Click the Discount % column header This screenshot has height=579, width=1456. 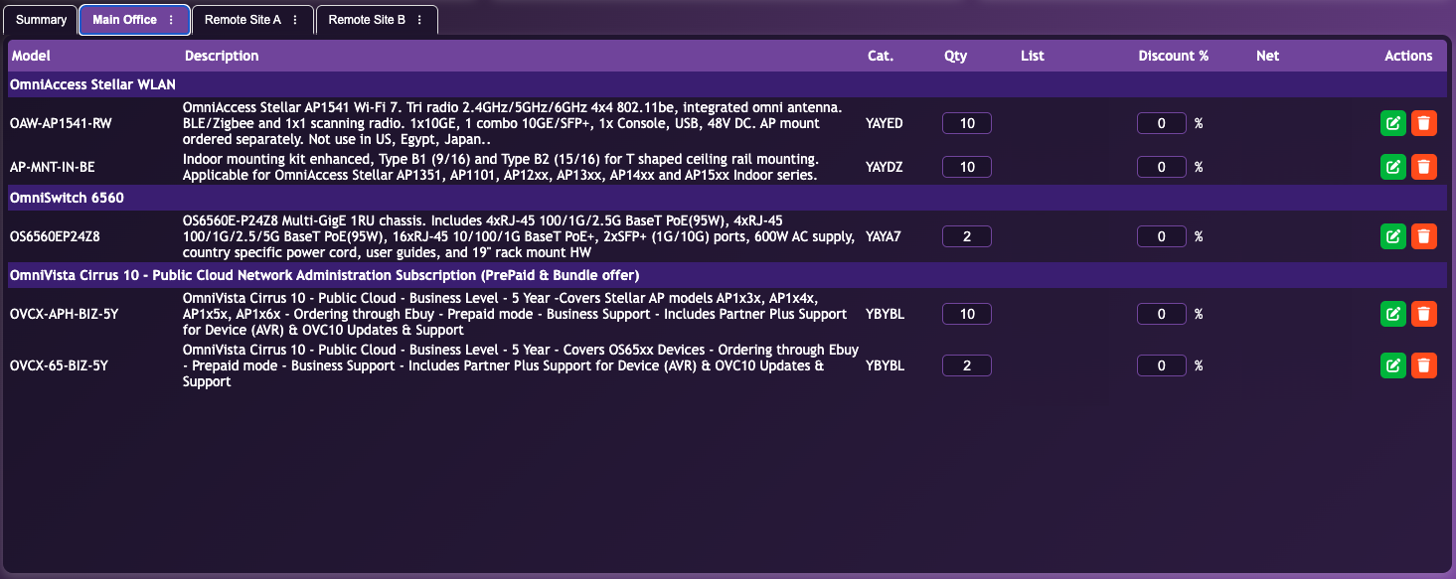coord(1174,56)
